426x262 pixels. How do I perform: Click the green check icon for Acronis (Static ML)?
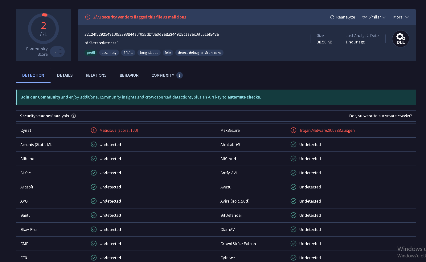click(x=94, y=144)
